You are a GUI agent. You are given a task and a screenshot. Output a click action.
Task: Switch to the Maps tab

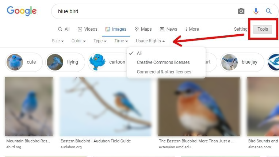pyautogui.click(x=143, y=29)
